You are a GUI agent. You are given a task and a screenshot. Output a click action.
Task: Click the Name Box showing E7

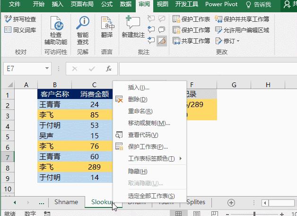[x=24, y=69]
